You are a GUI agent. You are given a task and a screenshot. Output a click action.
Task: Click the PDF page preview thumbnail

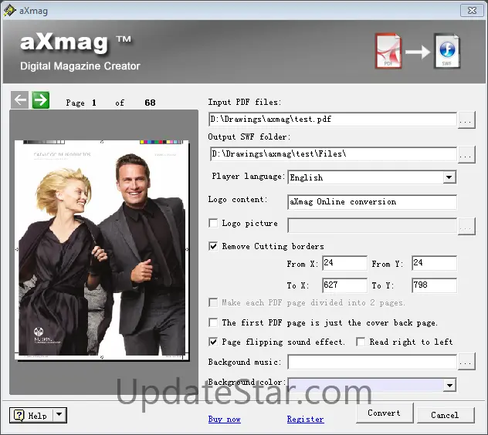click(x=102, y=250)
